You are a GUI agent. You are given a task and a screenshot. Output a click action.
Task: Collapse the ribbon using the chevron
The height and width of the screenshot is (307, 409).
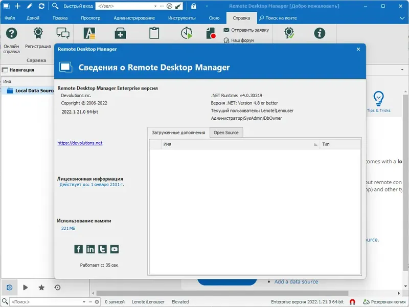coord(403,18)
